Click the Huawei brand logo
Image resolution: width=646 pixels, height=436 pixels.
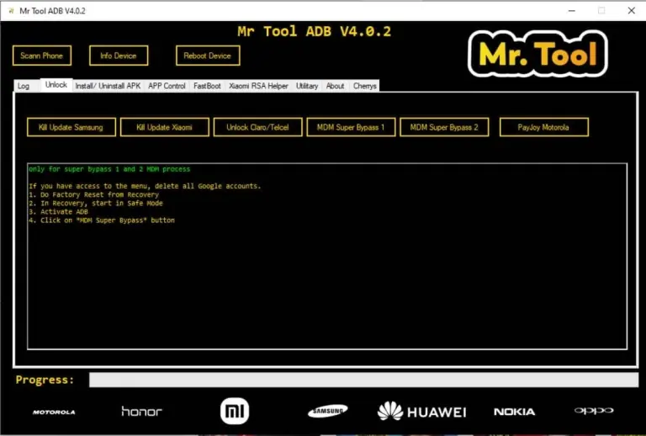421,412
